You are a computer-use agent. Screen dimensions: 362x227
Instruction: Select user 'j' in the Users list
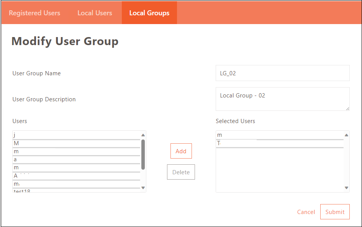coord(77,135)
